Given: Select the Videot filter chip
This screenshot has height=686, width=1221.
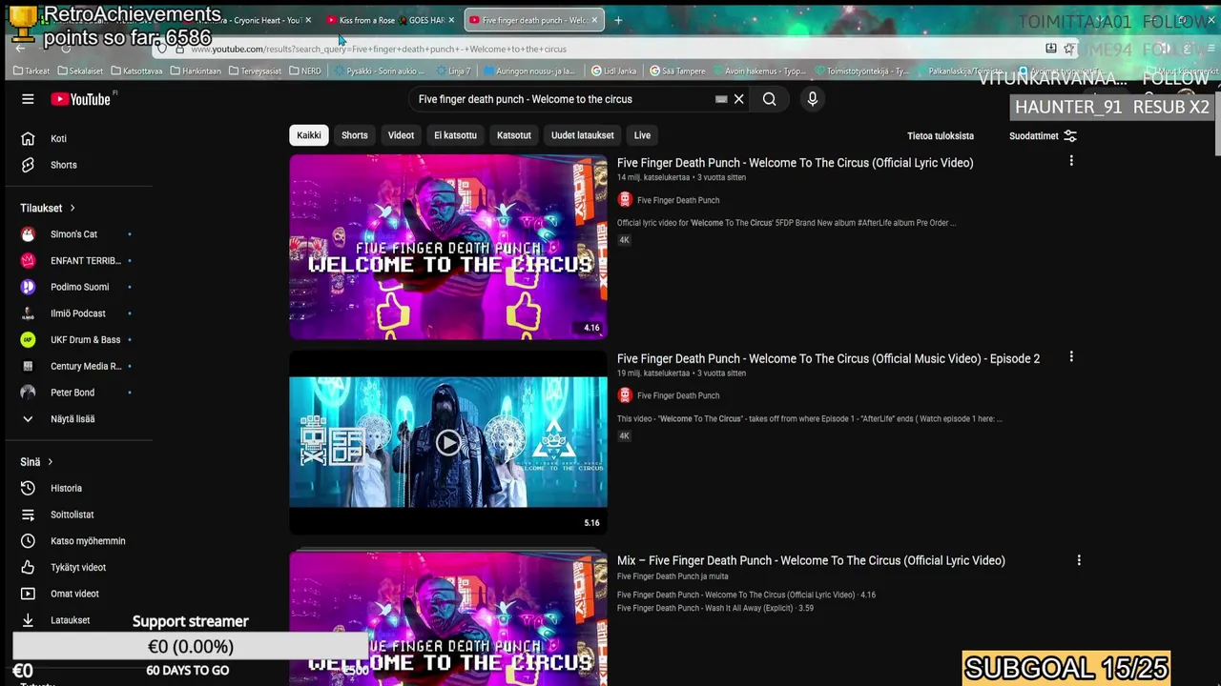Looking at the screenshot, I should (x=402, y=135).
